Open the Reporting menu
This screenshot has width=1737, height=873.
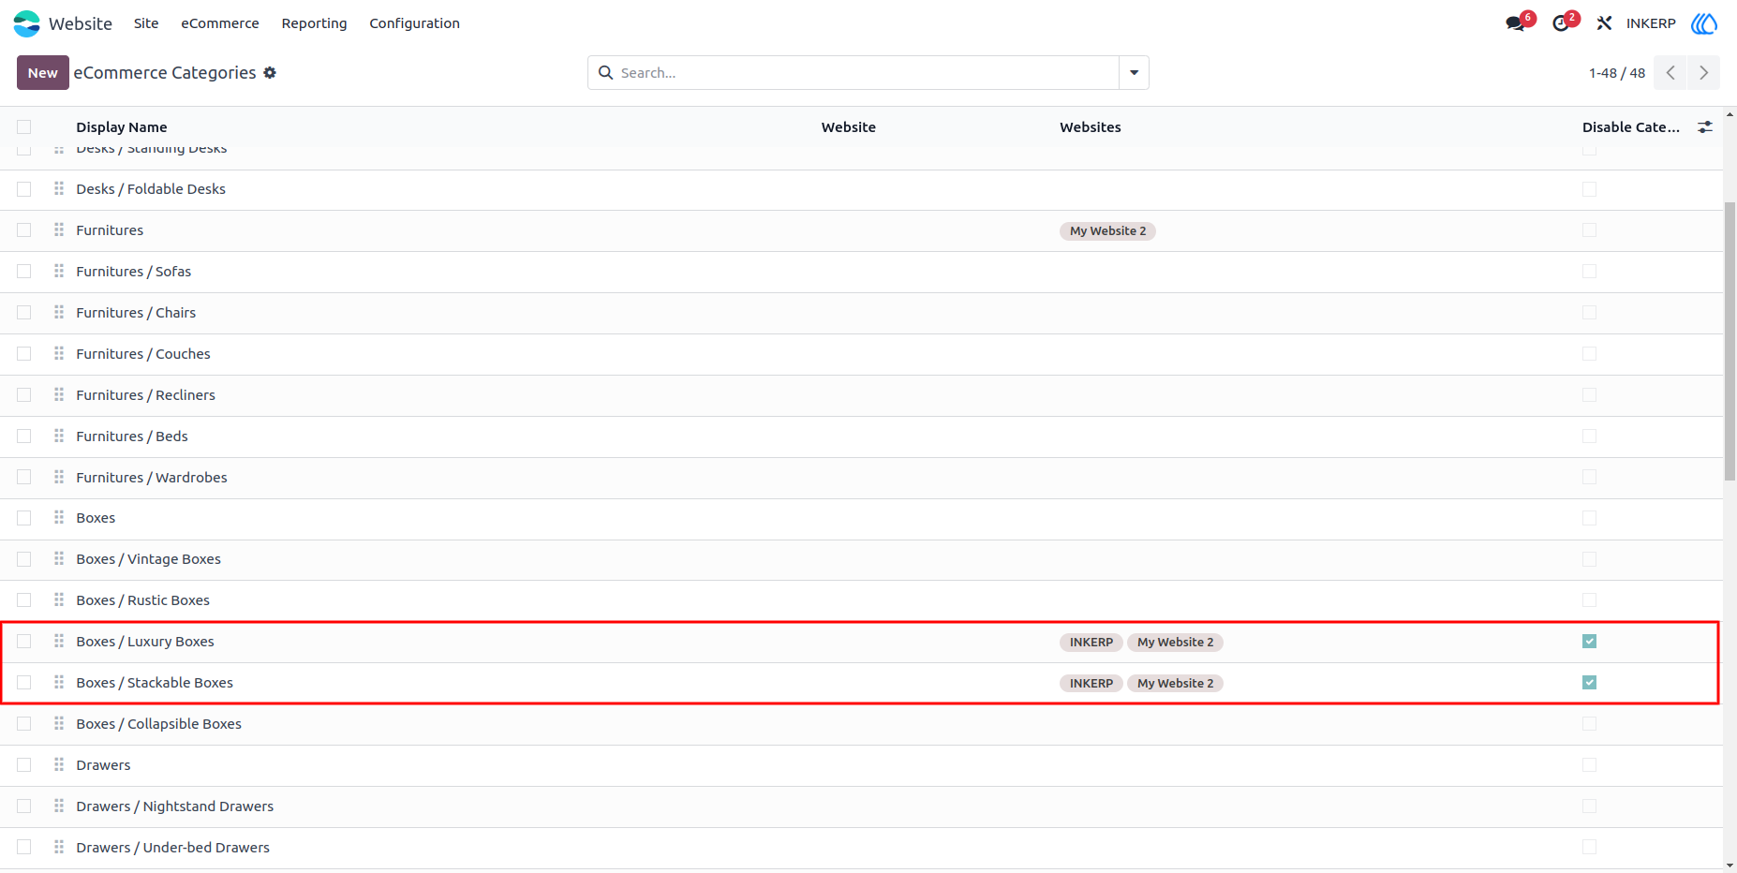(314, 23)
